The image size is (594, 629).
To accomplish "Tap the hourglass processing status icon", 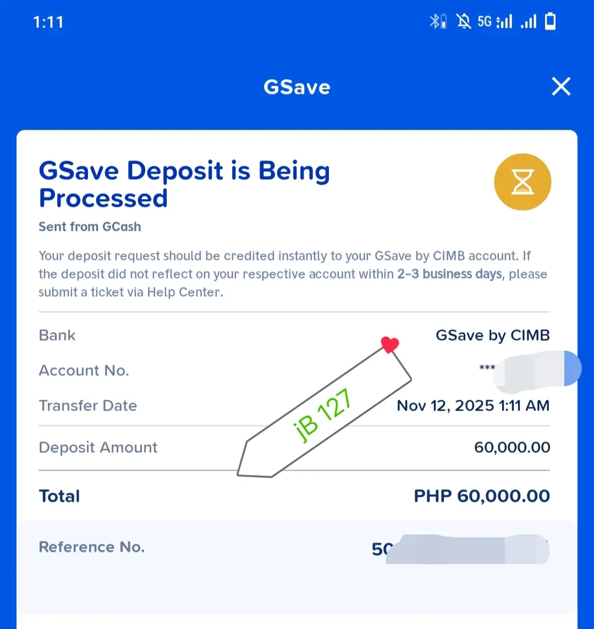I will click(x=522, y=182).
